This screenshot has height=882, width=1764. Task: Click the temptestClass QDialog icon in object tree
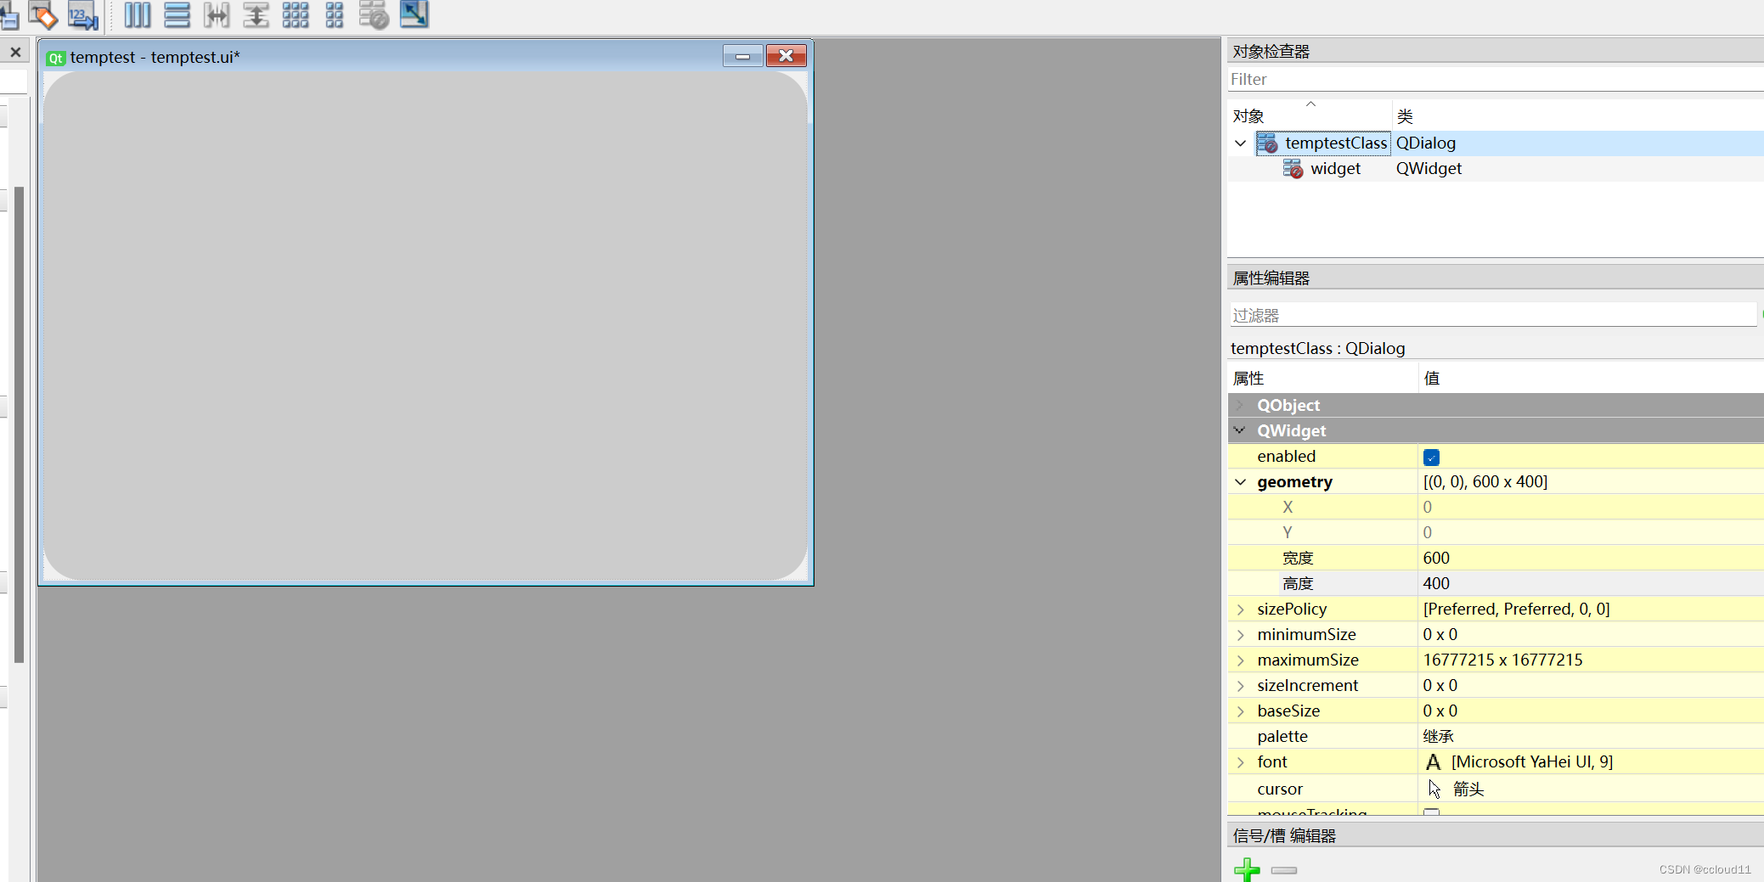(1268, 143)
